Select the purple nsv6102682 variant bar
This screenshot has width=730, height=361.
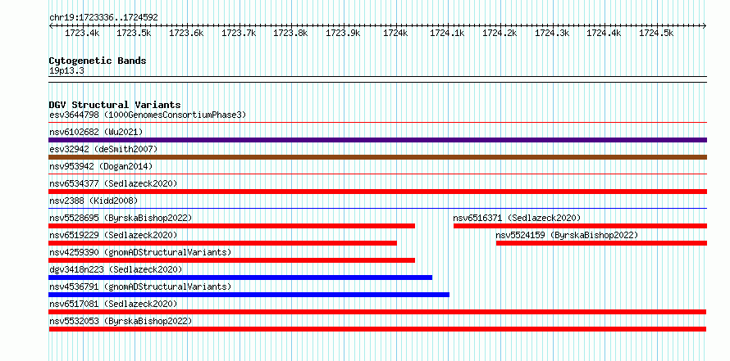[x=377, y=140]
